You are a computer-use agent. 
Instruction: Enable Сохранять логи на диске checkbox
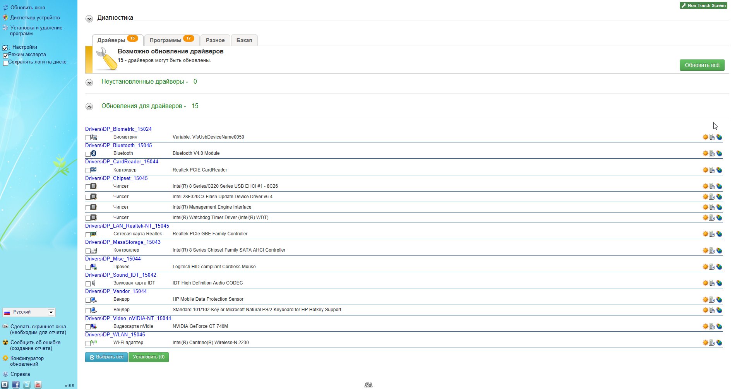point(5,63)
